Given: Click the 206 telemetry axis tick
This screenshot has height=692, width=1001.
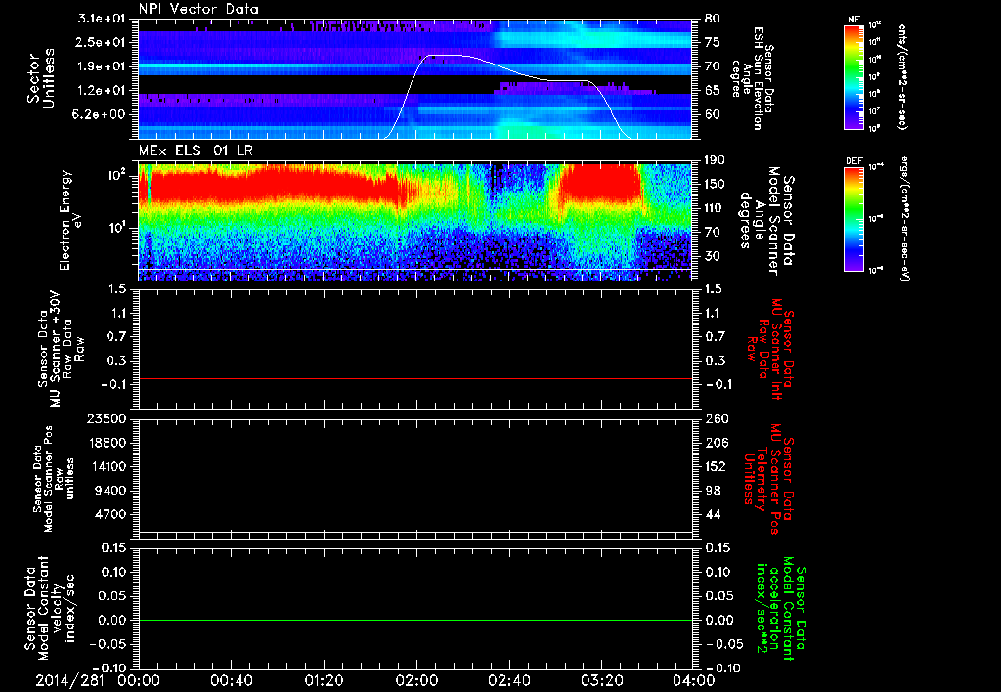Looking at the screenshot, I should coord(717,443).
